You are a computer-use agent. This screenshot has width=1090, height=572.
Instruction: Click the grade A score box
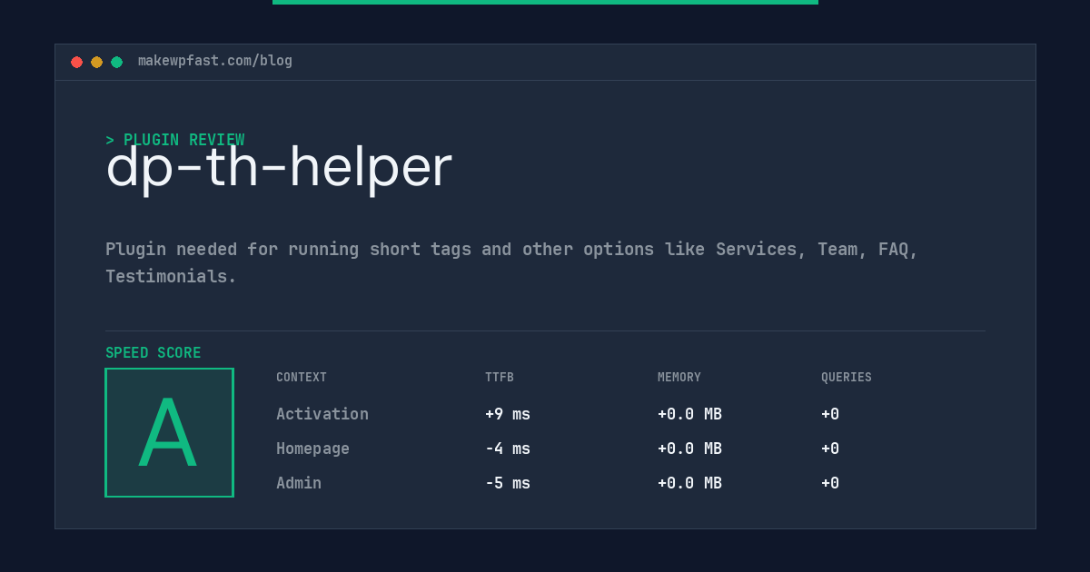click(x=169, y=432)
